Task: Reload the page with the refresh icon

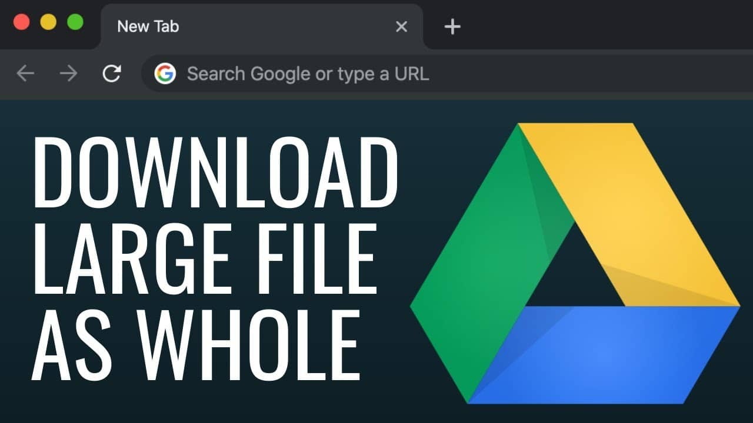Action: [x=112, y=73]
